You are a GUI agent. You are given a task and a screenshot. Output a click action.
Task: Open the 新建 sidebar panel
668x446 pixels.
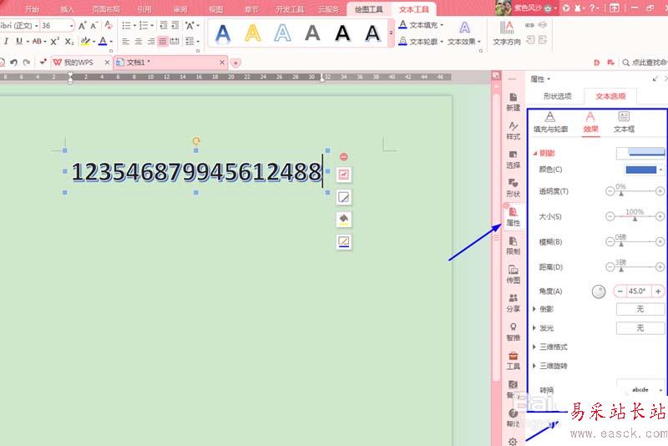[513, 102]
